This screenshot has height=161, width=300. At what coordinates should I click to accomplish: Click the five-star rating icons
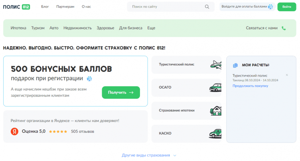point(58,132)
